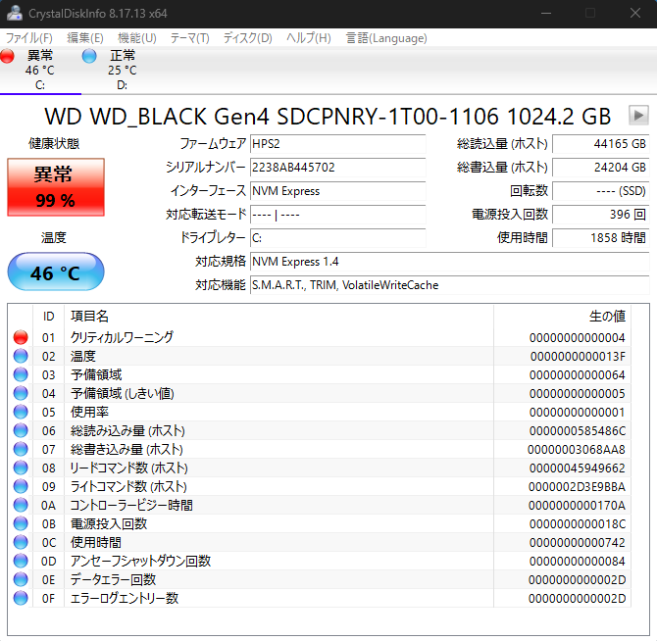The width and height of the screenshot is (657, 641).
Task: Click the status icon for 温度 row (ID 02)
Action: 21,356
